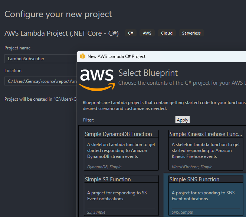Click the AWS logo in the blueprint dialog
The image size is (246, 217).
point(96,78)
